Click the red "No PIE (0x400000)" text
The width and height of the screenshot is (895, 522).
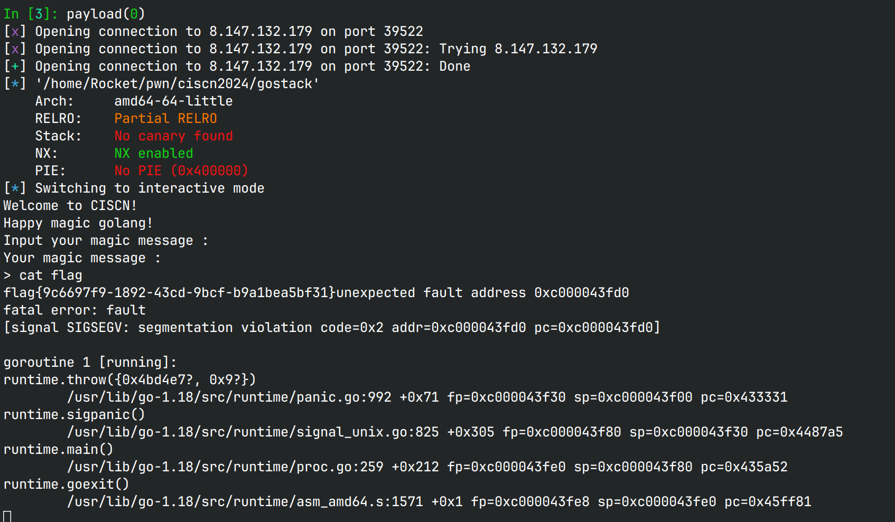click(x=181, y=171)
